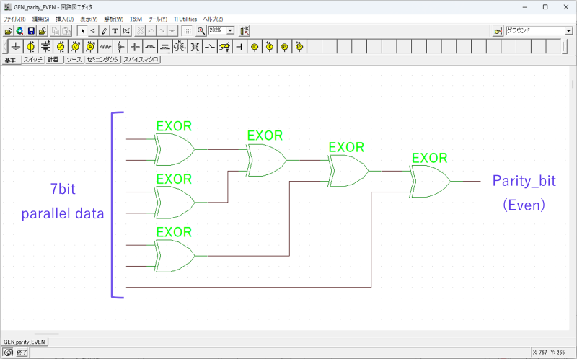577x359 pixels.
Task: Click the Paste toolbar icon
Action: (x=66, y=31)
